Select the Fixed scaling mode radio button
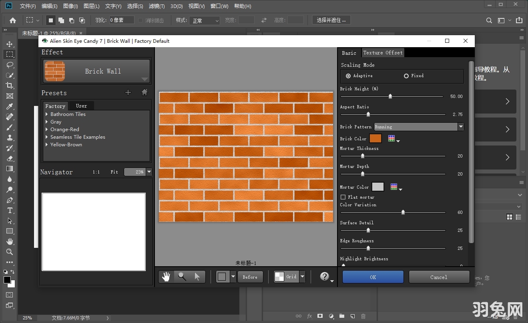This screenshot has width=528, height=323. pos(406,76)
